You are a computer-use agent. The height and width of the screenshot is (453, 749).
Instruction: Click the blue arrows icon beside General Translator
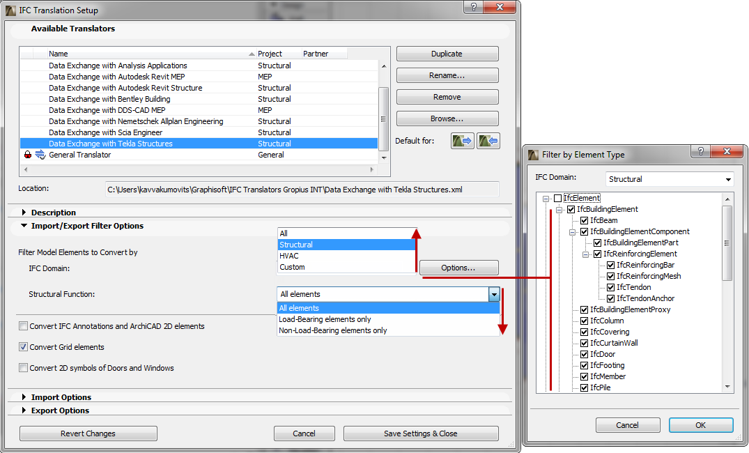[x=40, y=155]
